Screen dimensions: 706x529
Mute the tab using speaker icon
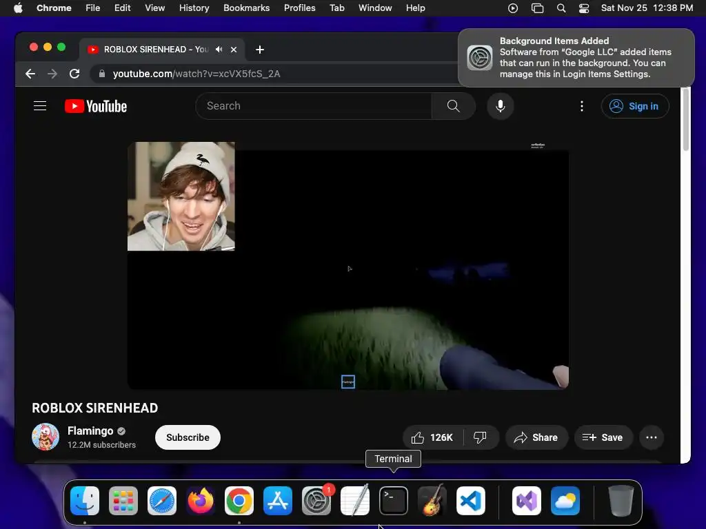coord(219,50)
